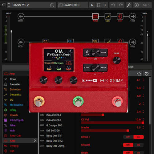Select the top path Host output block

click(132, 16)
